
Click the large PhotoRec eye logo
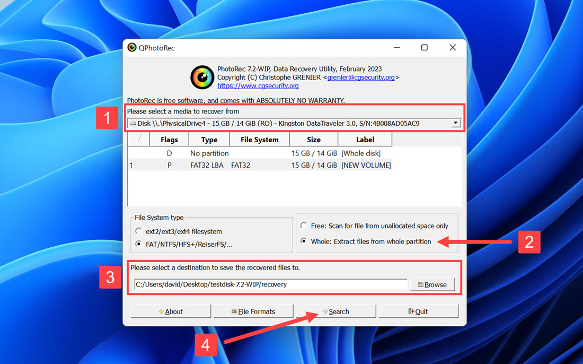(202, 77)
